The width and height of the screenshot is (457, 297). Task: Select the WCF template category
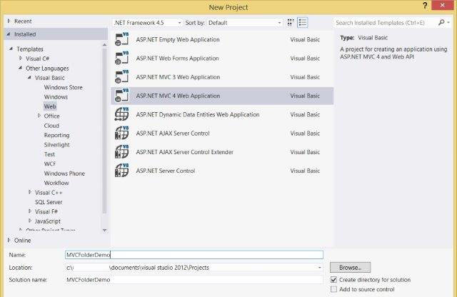click(50, 163)
